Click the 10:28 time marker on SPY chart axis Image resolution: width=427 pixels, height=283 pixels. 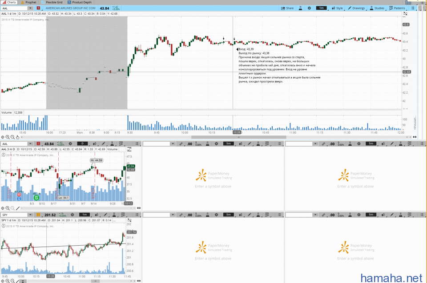(50, 276)
